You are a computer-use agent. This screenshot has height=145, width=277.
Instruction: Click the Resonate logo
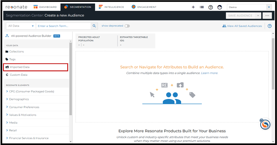[x=16, y=7]
